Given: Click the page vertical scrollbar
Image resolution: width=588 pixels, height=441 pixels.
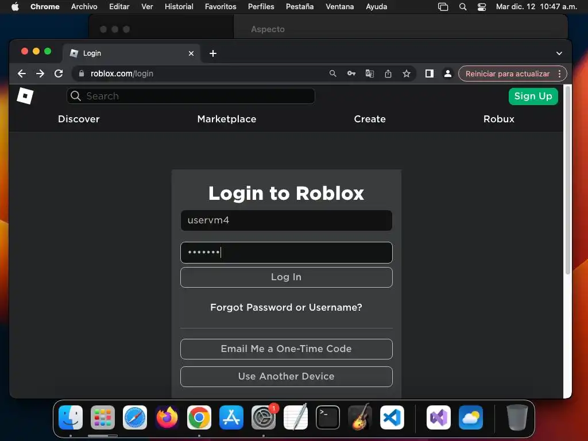Looking at the screenshot, I should tap(568, 180).
